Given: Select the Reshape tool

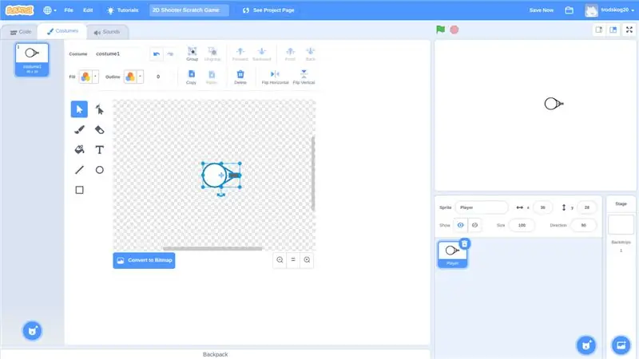Looking at the screenshot, I should pos(99,109).
